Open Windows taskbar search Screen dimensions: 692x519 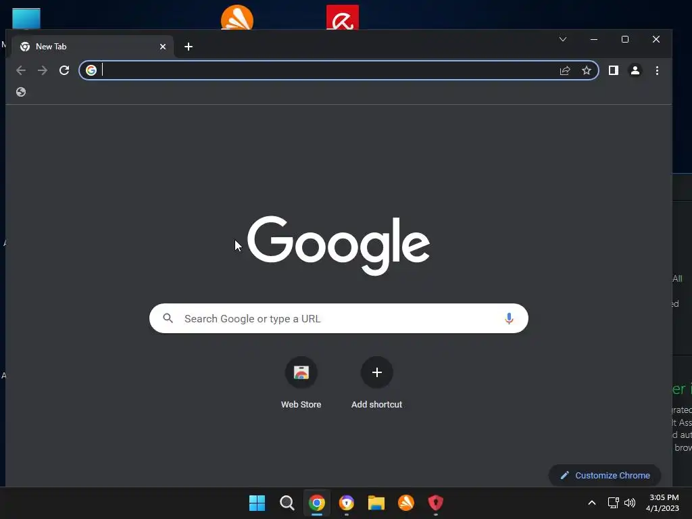pos(287,503)
